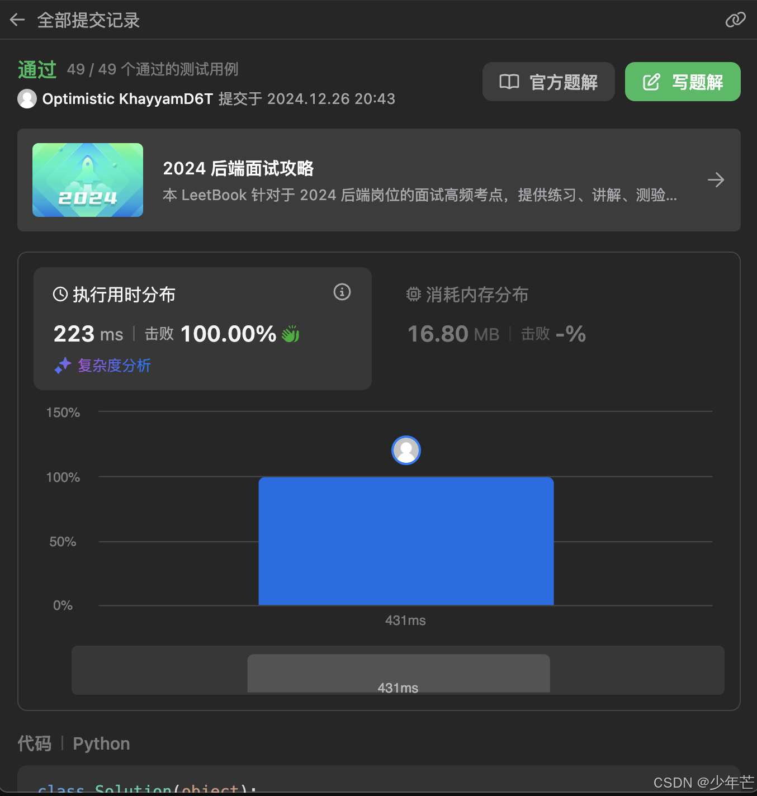
Task: Open the 官方题解 official solution
Action: coord(548,82)
